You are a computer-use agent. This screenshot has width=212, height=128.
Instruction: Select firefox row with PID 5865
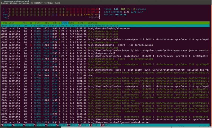tap(105, 72)
